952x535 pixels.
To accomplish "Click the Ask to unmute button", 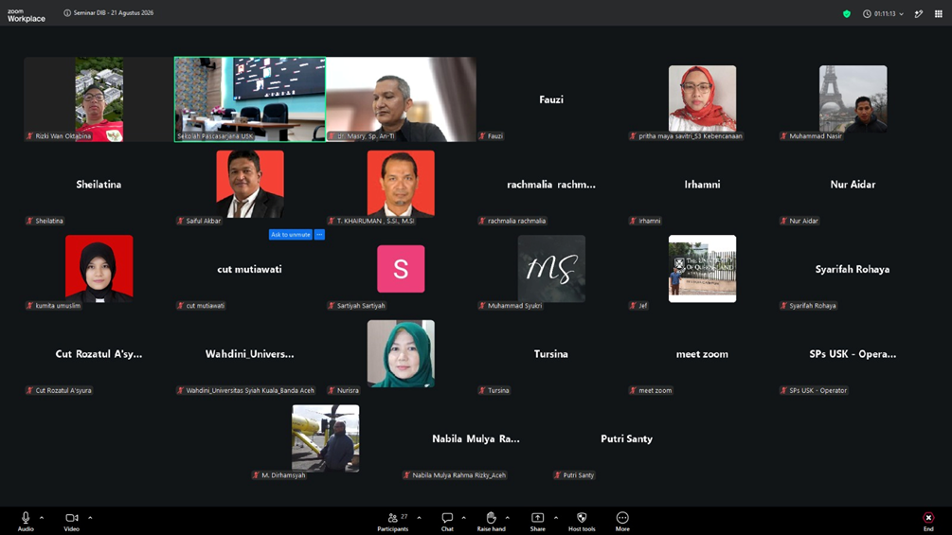I will (x=290, y=235).
